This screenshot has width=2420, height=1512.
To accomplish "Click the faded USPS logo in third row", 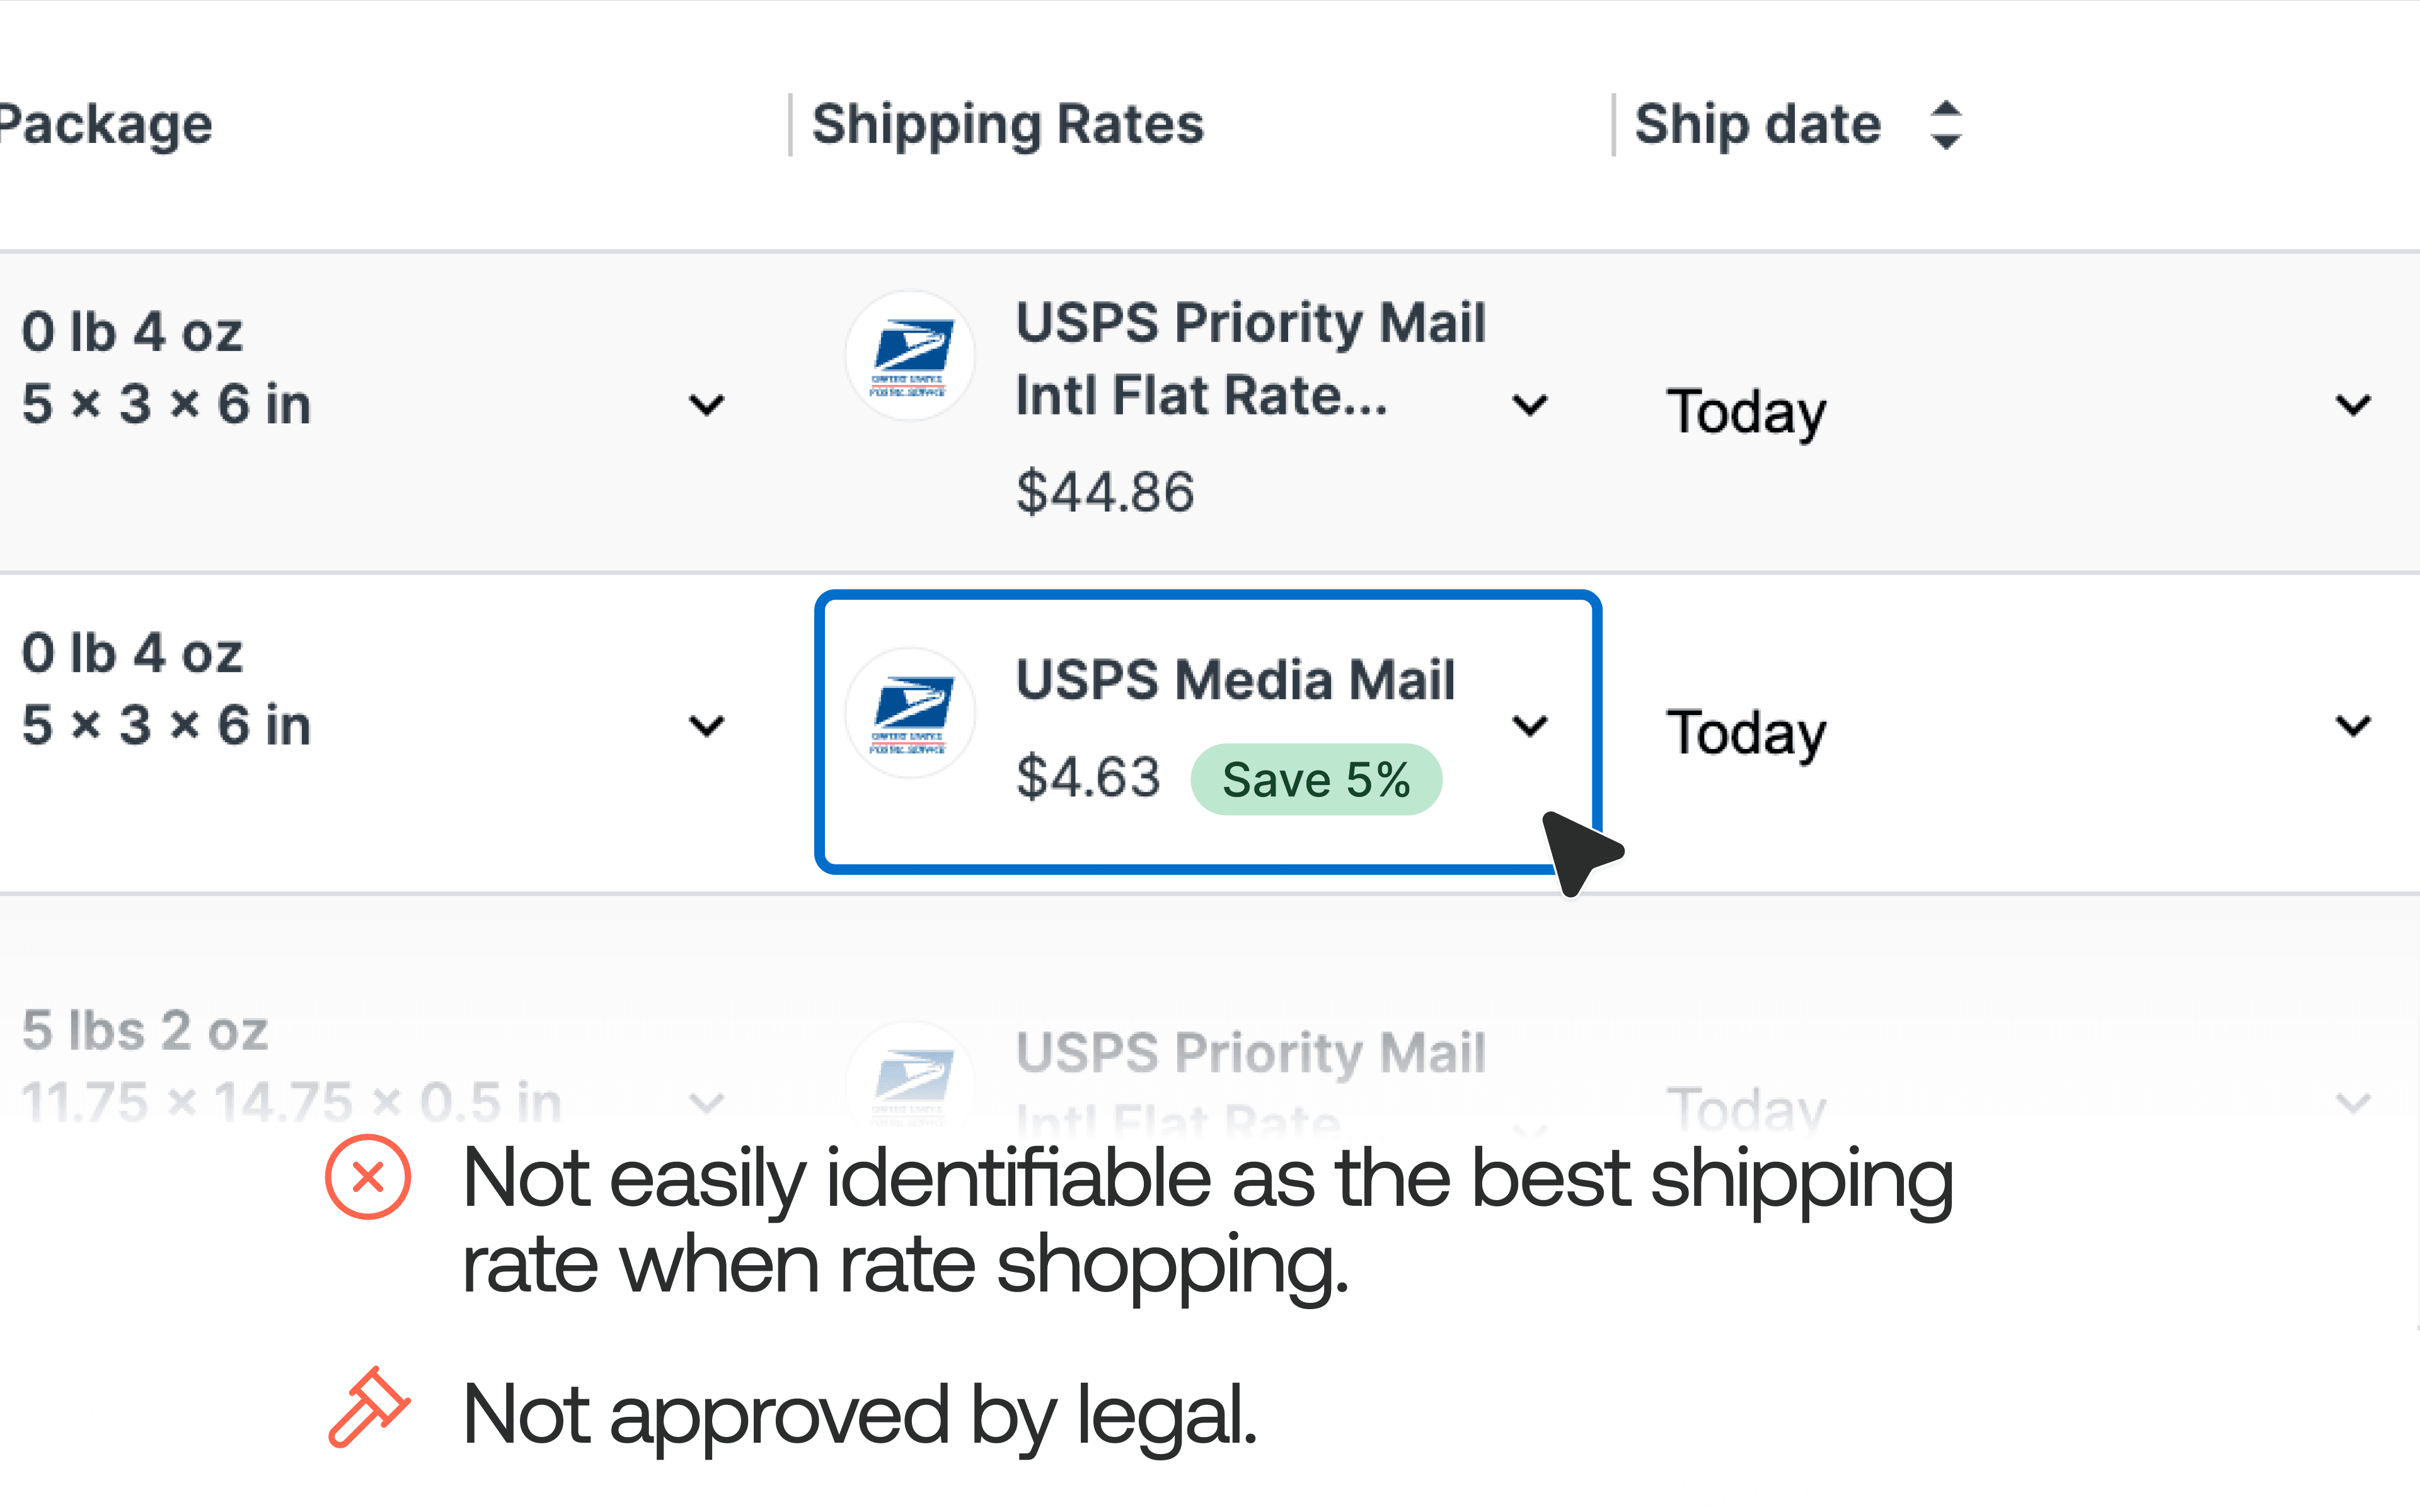I will [910, 1080].
